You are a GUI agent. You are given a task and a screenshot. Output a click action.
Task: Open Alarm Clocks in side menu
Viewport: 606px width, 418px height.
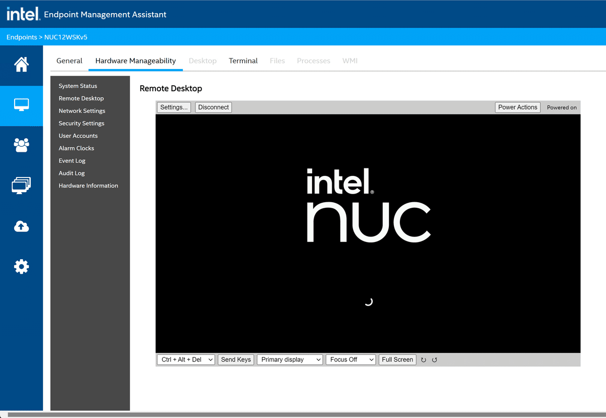76,148
